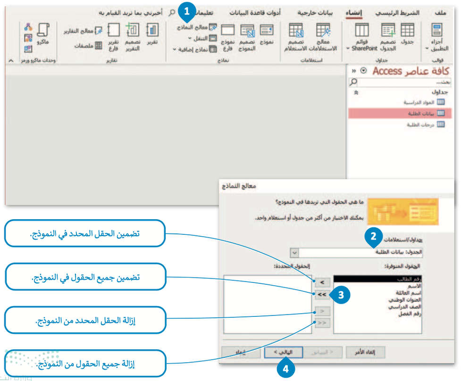Open the navigation pane options dropdown arrow

pyautogui.click(x=363, y=71)
